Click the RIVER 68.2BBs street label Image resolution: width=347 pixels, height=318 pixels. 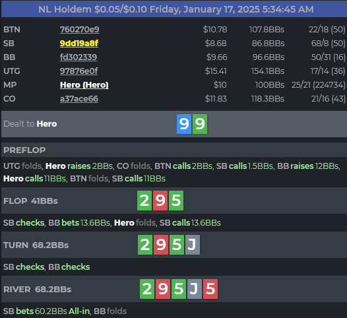[38, 290]
